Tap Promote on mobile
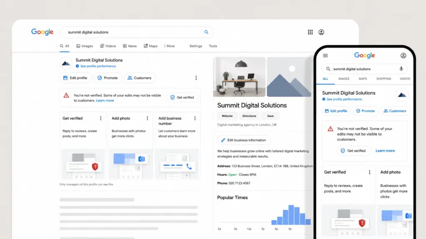Viewport: 426px width, 239px height. tap(365, 111)
